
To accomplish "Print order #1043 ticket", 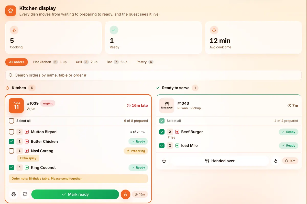I will [164, 161].
